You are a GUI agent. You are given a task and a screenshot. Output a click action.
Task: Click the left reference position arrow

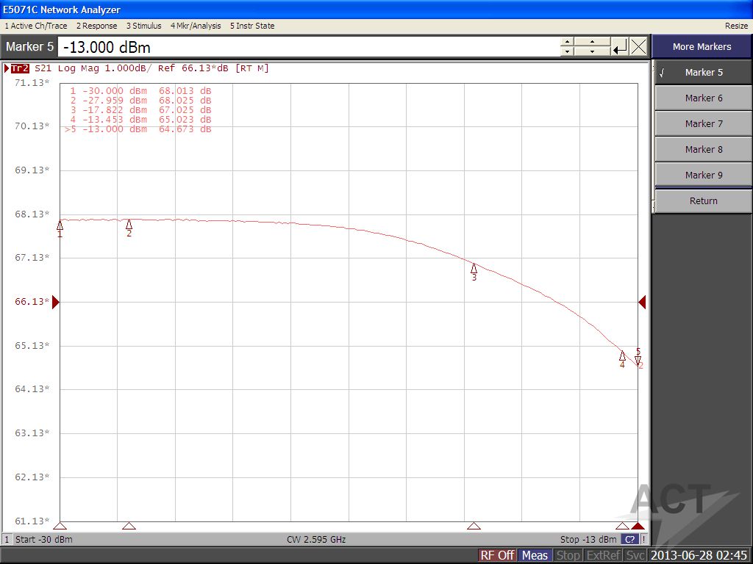56,302
